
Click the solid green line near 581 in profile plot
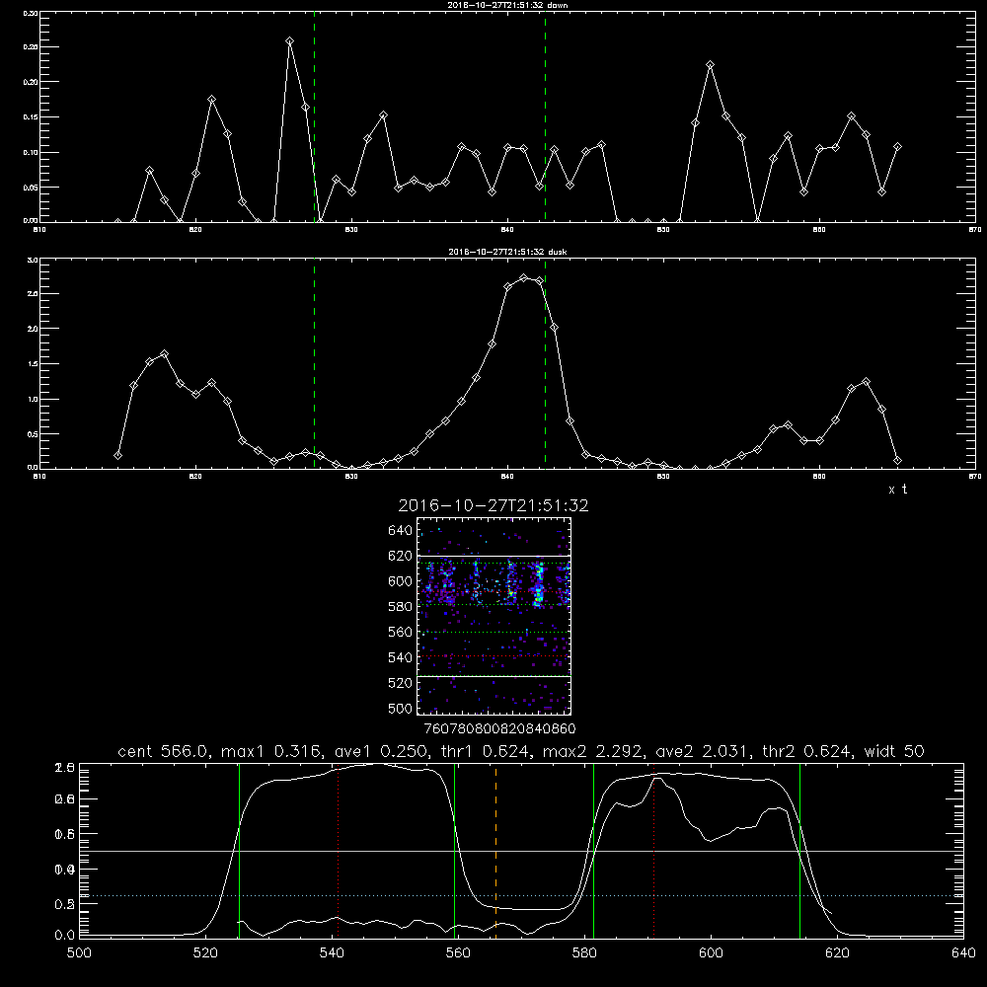593,850
